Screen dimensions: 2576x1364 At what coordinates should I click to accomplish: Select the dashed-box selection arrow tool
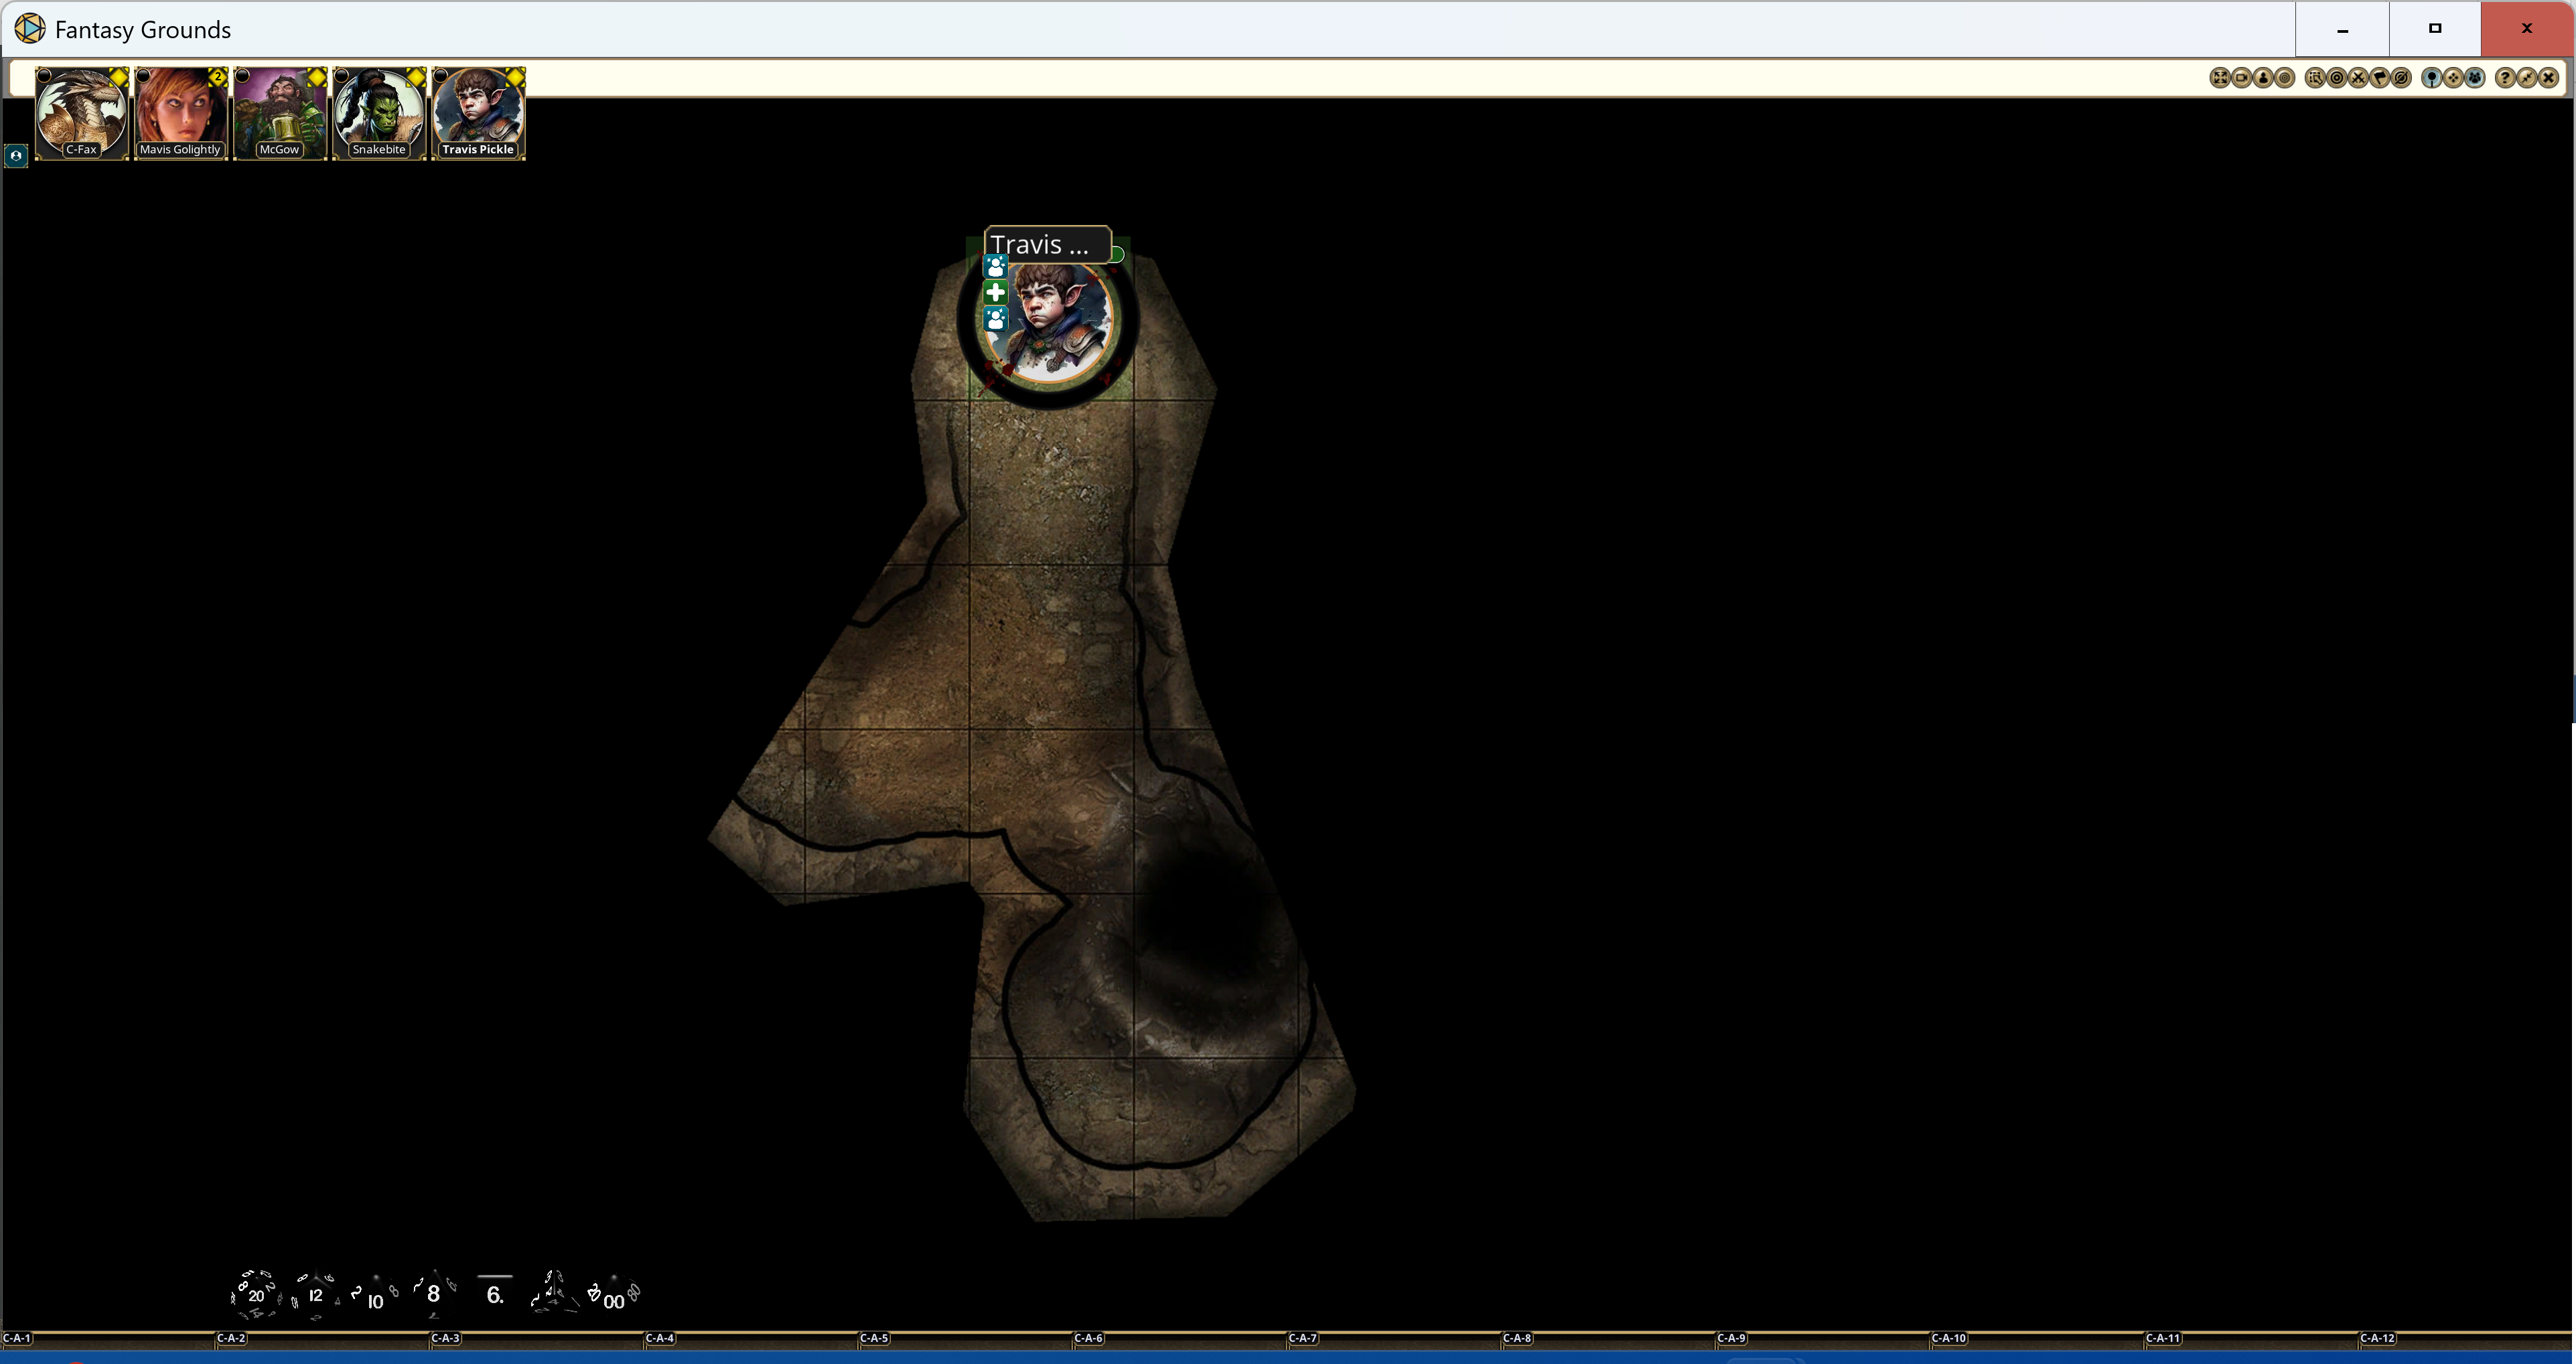click(x=2315, y=78)
